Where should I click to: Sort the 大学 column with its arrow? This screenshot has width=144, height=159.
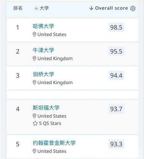[36, 8]
